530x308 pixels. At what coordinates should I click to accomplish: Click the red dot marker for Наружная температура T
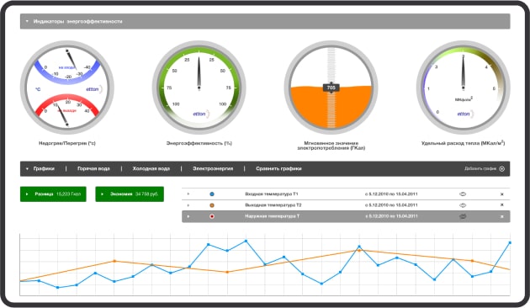[212, 216]
